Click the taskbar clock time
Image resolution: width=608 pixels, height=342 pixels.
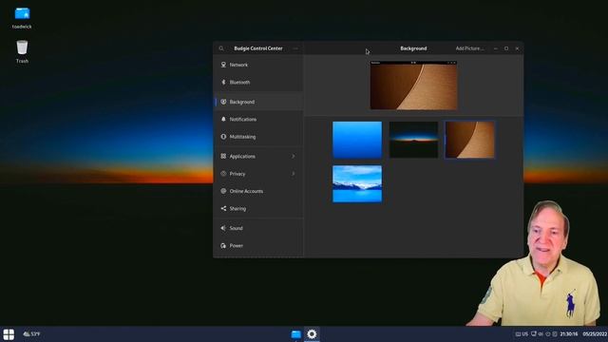(569, 333)
